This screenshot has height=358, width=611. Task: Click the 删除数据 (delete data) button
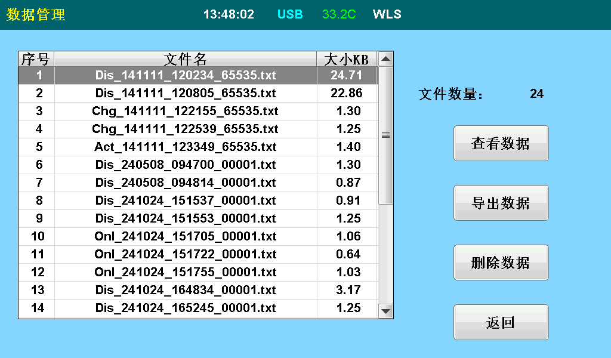click(501, 263)
